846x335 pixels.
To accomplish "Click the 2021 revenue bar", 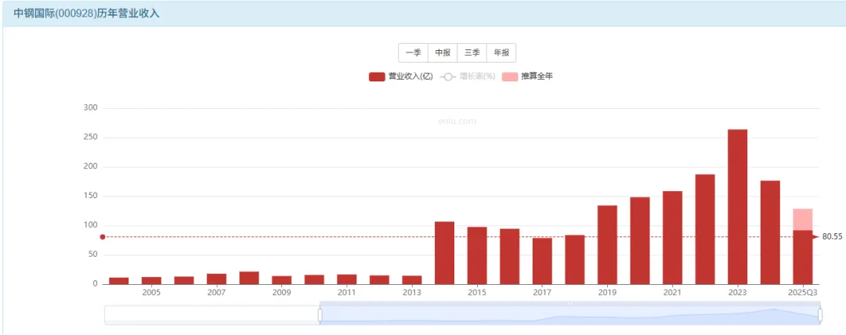I will (x=672, y=237).
